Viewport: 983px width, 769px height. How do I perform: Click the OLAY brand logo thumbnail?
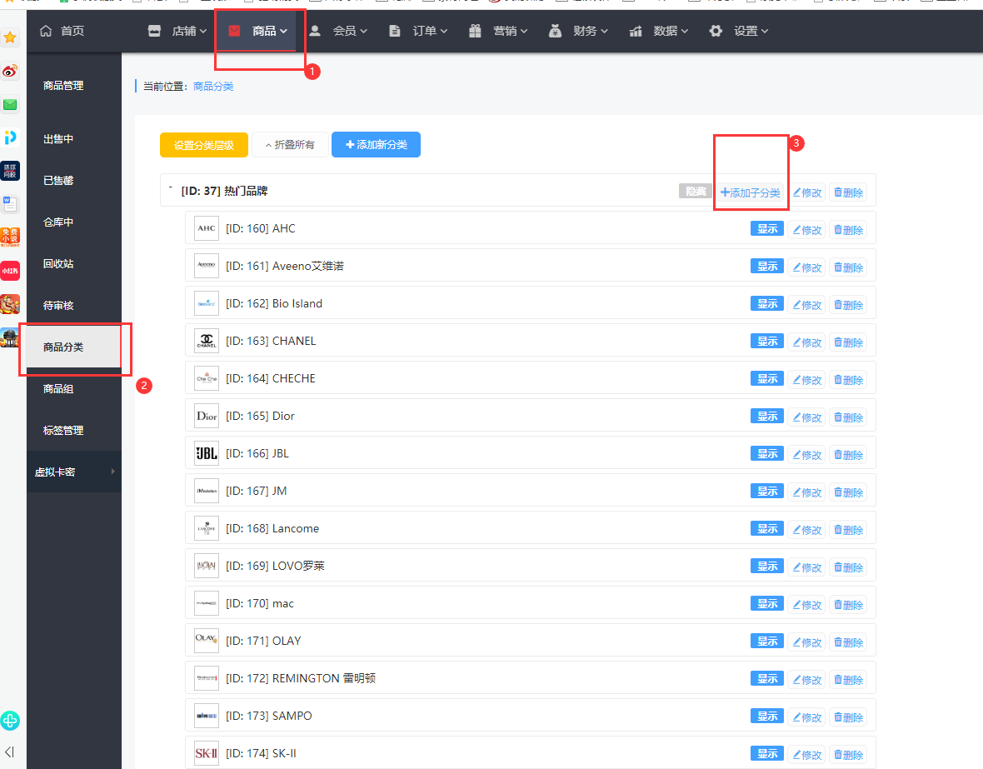[x=207, y=641]
